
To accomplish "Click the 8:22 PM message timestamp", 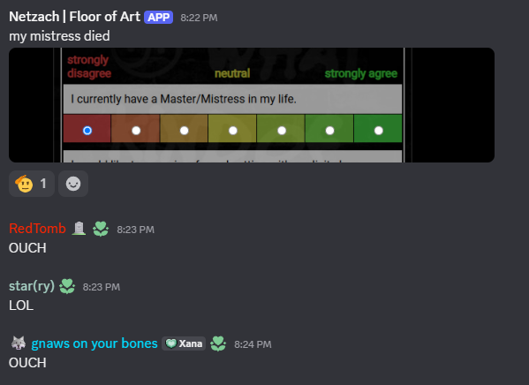I will [x=199, y=18].
